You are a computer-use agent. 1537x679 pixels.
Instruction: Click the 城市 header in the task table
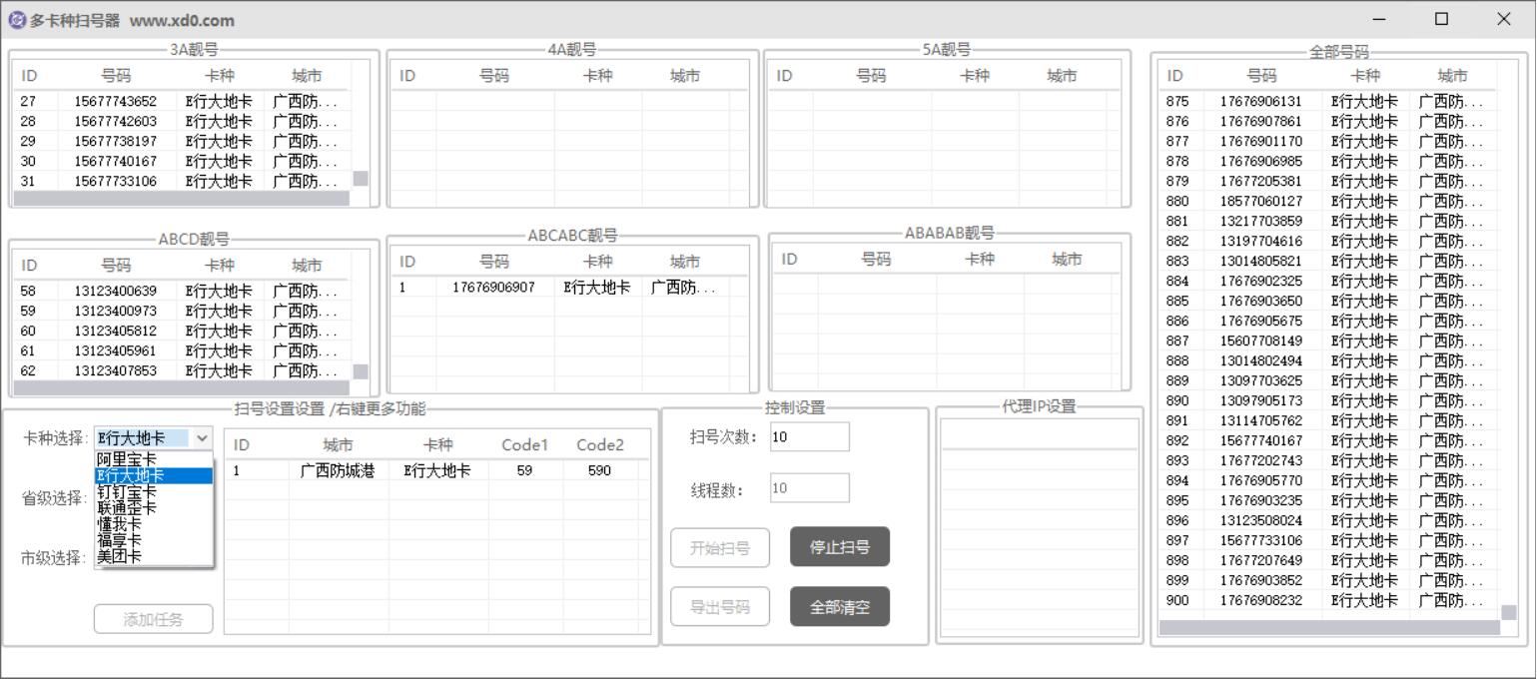338,445
